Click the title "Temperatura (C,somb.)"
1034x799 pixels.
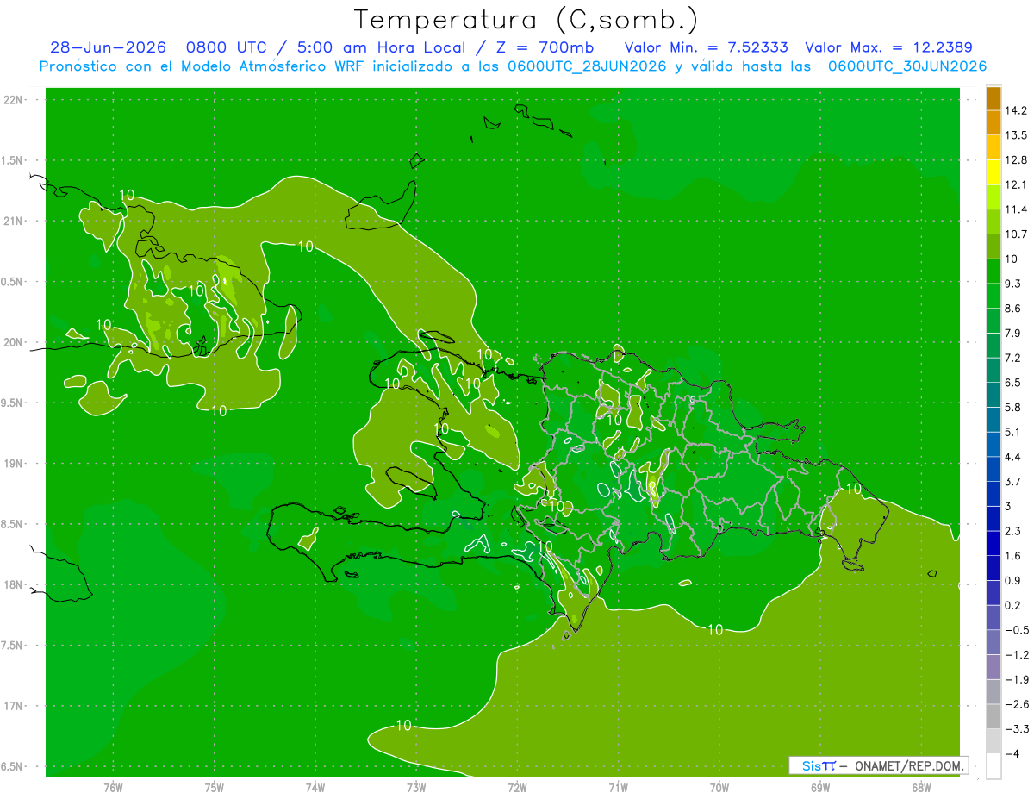click(526, 20)
